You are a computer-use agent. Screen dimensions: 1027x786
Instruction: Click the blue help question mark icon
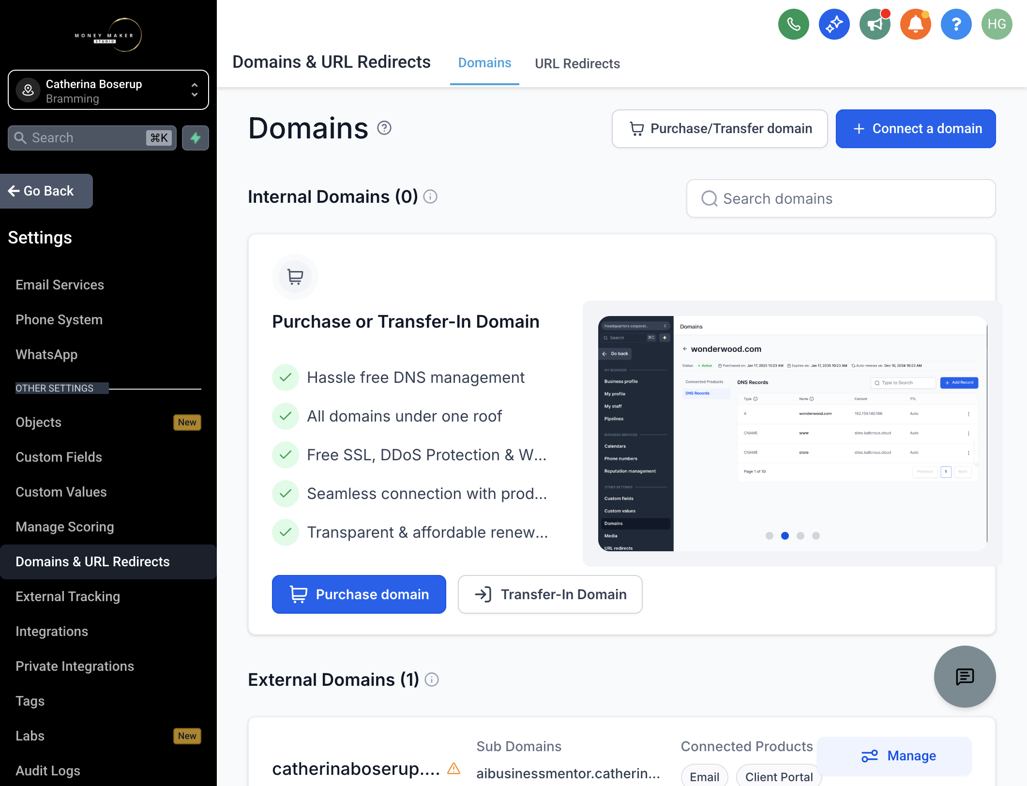pyautogui.click(x=956, y=24)
